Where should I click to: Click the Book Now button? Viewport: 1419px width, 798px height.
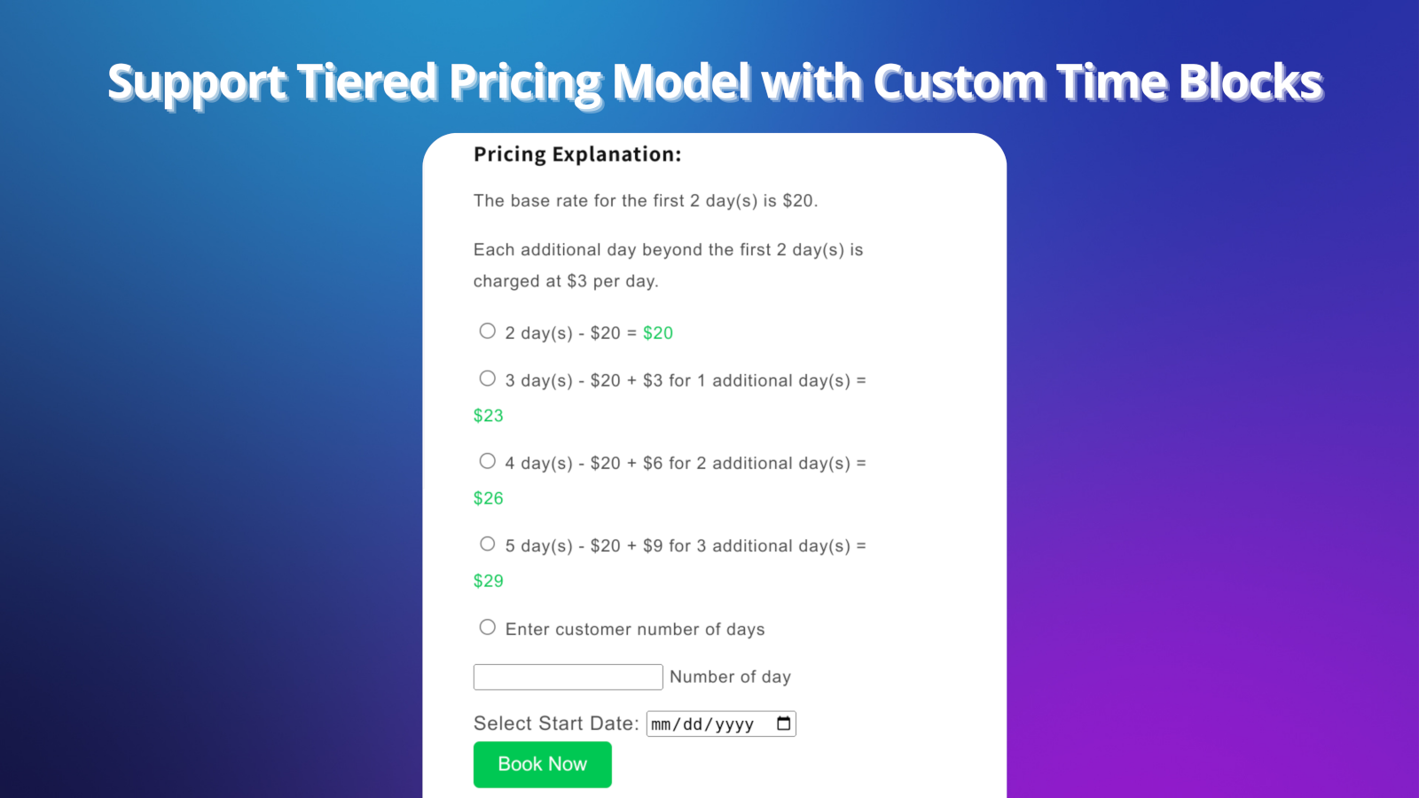[x=542, y=763]
